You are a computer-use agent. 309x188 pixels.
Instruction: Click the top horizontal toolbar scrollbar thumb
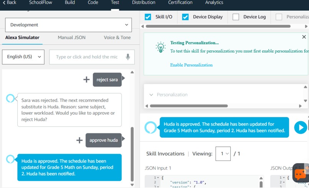click(218, 26)
